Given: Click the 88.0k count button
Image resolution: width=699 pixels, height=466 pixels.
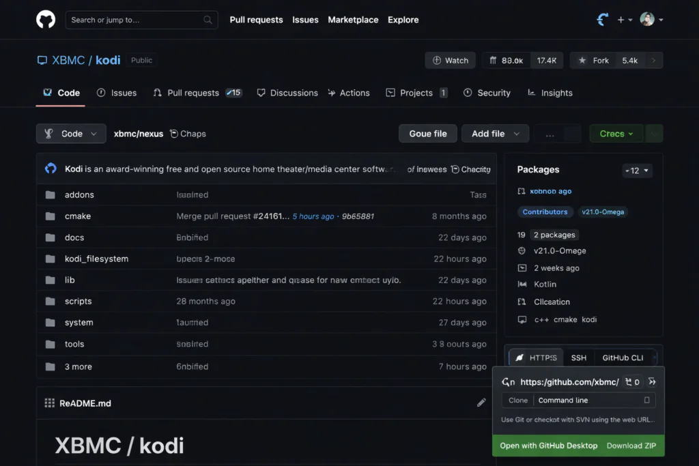Looking at the screenshot, I should coord(507,60).
